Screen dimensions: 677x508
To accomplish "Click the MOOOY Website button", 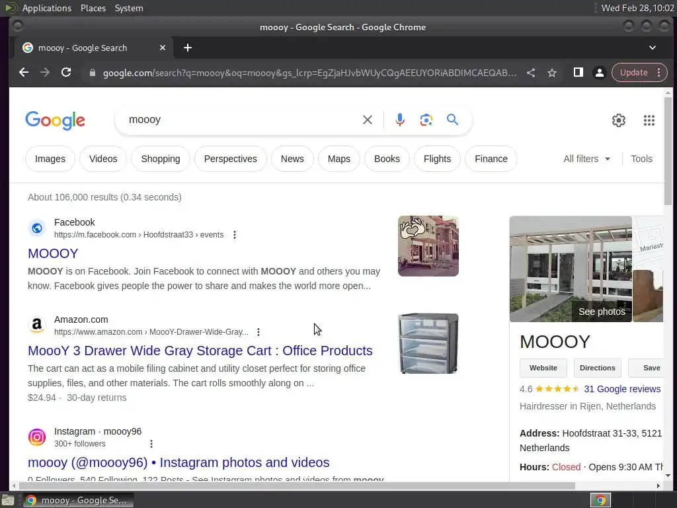I will tap(543, 368).
